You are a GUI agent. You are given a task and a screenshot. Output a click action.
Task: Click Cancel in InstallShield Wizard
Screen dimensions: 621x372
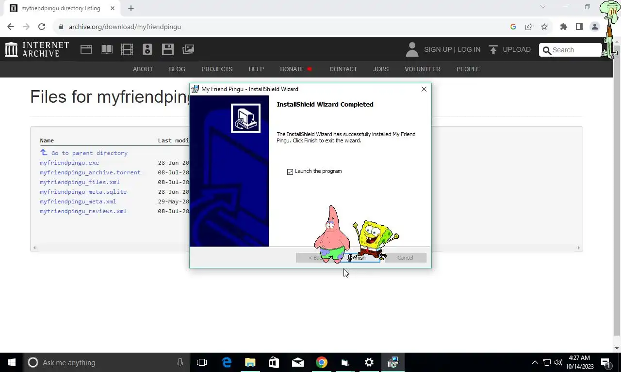[405, 258]
